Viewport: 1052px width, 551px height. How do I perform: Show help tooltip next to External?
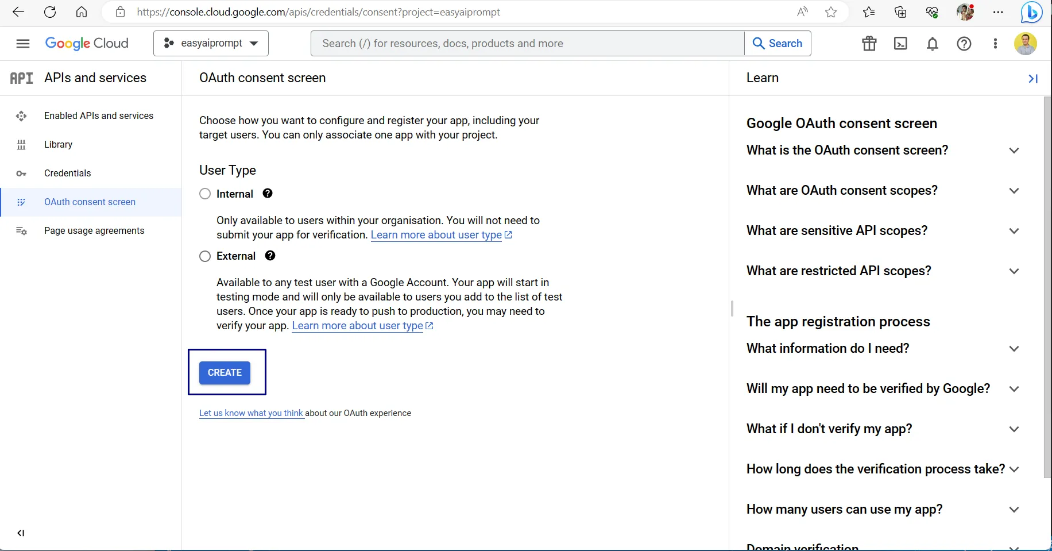[x=270, y=256]
